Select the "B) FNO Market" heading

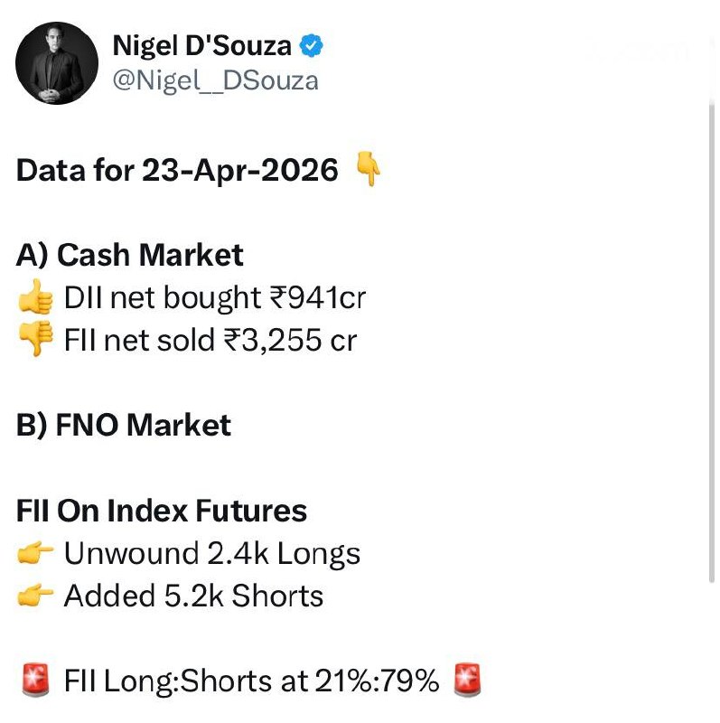[x=124, y=426]
